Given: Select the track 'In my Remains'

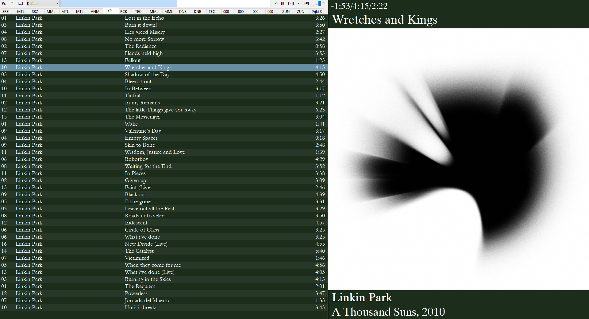Looking at the screenshot, I should point(164,103).
